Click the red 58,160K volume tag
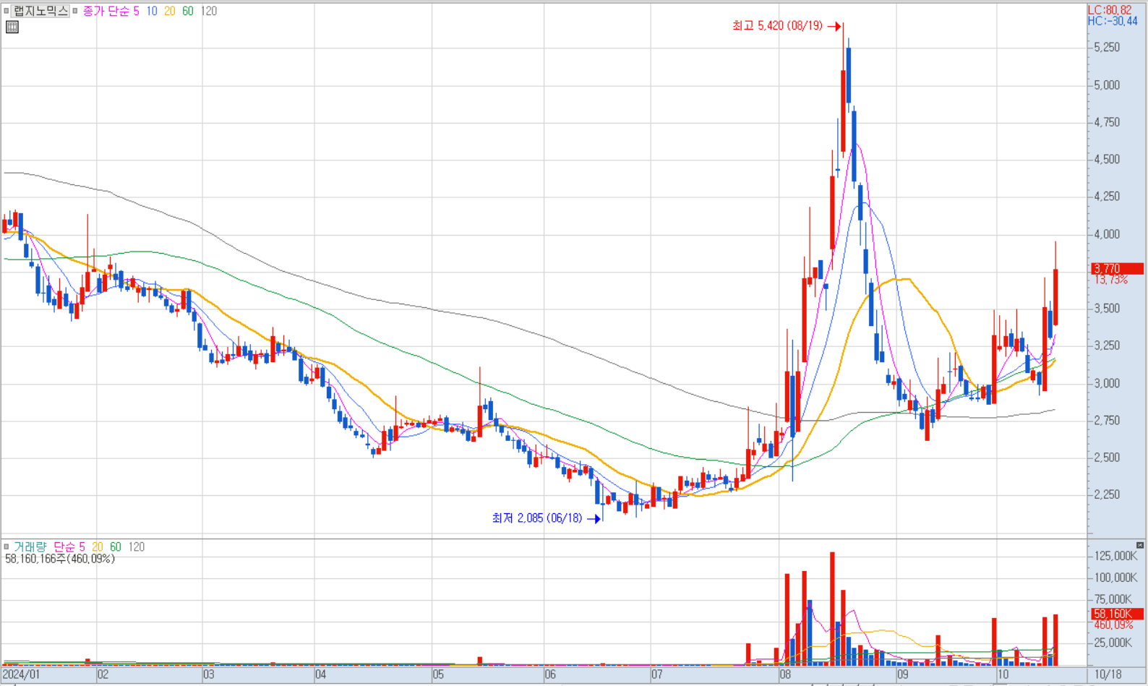Screen dimensions: 1148x686 click(x=1117, y=614)
